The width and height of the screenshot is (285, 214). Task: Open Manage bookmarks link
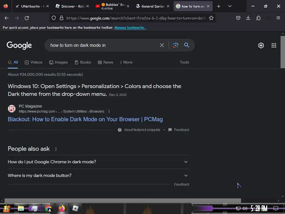point(130,28)
